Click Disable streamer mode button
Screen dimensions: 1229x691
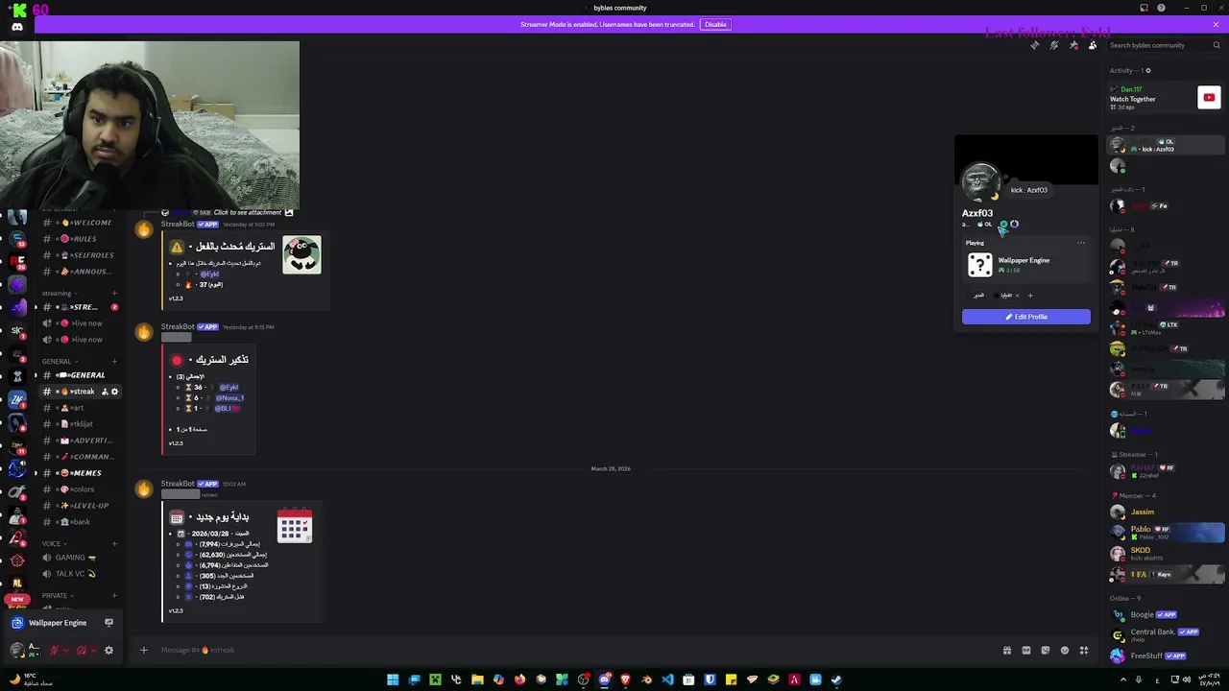click(715, 24)
